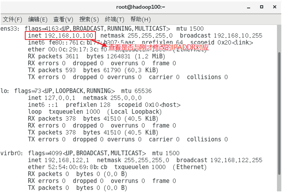This screenshot has height=192, width=282.
Task: Click mtu 1500 on the ens33 line
Action: point(190,29)
